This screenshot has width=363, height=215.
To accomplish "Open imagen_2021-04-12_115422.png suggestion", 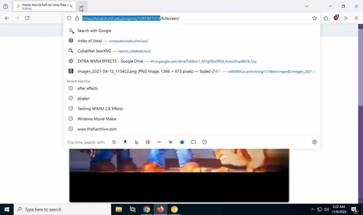I will pos(192,71).
